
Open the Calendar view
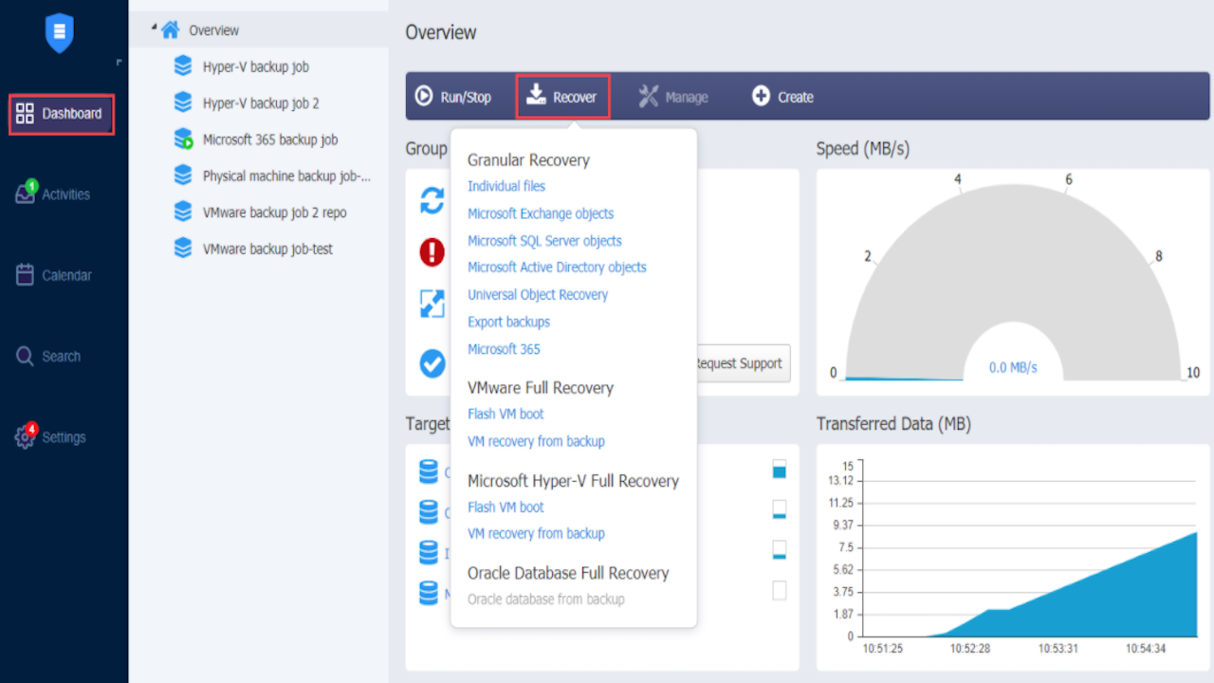tap(54, 275)
